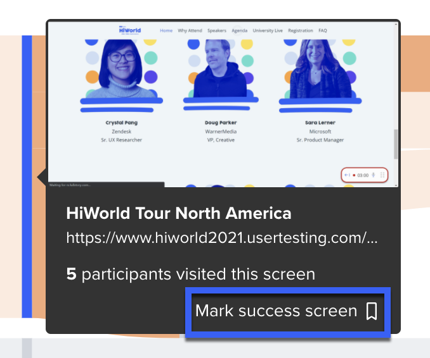Click the hiworld2021.usertesting.com URL text
Viewport: 430px width, 358px height.
(x=222, y=238)
